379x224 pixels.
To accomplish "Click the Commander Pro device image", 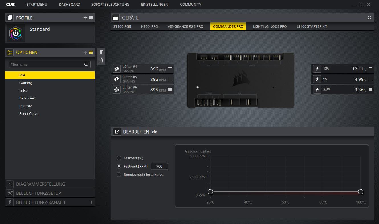I will tap(241, 80).
